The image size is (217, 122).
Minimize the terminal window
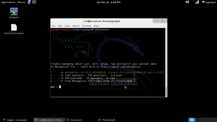(x=155, y=21)
